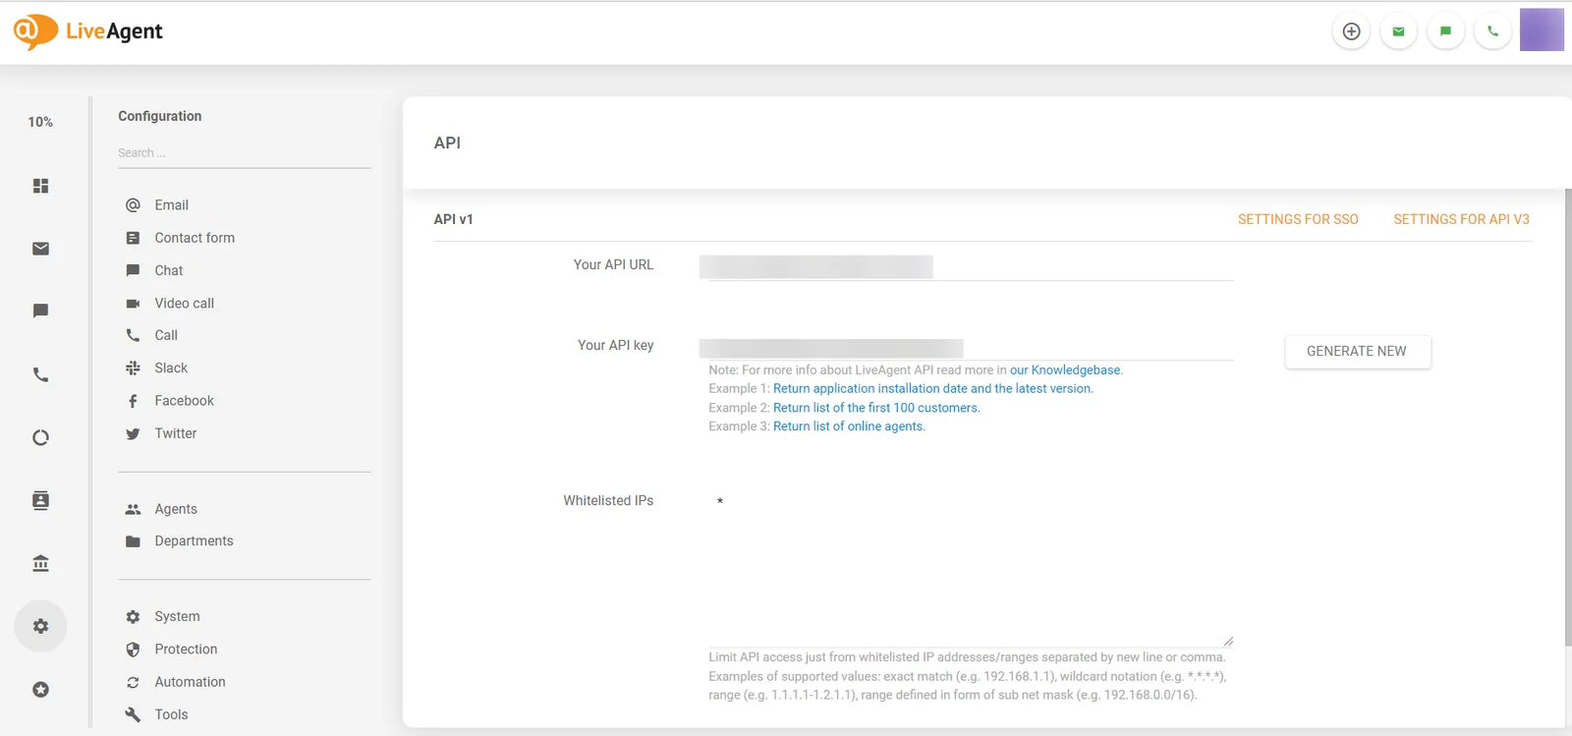This screenshot has width=1572, height=736.
Task: Click the green chat bubble icon in header
Action: (x=1445, y=31)
